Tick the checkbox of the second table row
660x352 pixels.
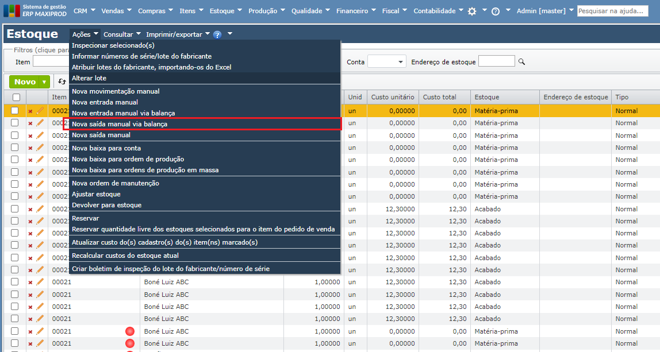click(15, 123)
